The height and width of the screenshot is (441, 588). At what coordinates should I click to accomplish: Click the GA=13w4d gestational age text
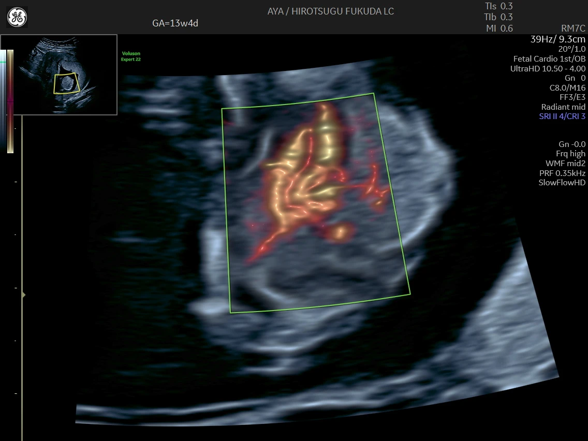tap(175, 23)
